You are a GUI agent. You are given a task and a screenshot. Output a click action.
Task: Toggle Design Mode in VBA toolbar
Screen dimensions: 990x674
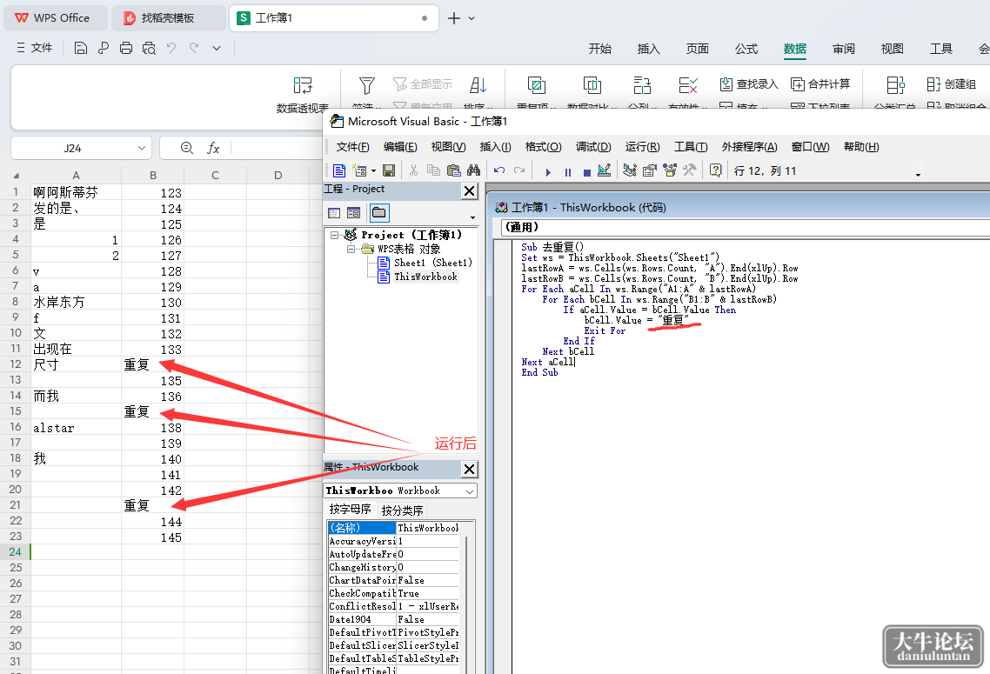pyautogui.click(x=605, y=170)
